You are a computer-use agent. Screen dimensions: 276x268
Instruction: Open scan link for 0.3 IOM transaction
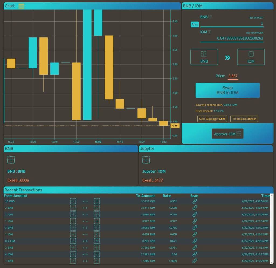click(x=195, y=241)
